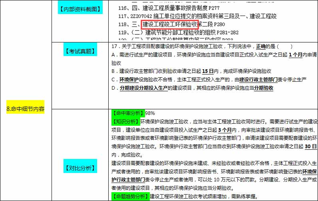This screenshot has width=318, height=201.
Task: Select the yellow 8.命中细节内容 cell
Action: 26,109
